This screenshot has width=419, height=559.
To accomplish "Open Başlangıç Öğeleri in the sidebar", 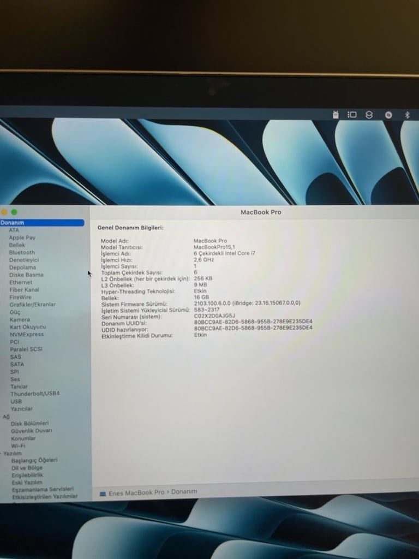I will (34, 460).
